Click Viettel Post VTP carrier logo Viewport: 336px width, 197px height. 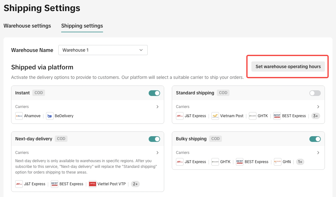coord(93,184)
